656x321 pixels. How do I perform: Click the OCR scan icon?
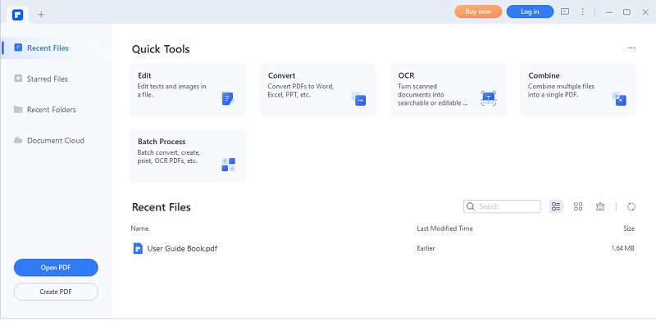(x=488, y=98)
